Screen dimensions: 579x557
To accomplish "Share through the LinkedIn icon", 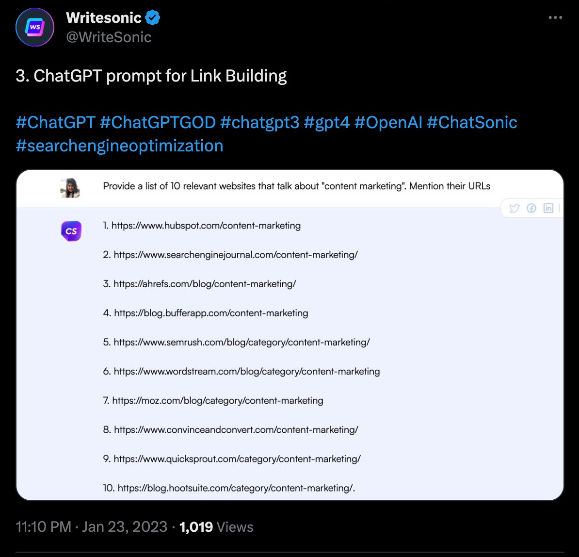I will pos(548,208).
